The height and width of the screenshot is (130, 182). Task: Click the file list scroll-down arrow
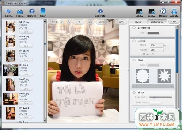(x=45, y=121)
